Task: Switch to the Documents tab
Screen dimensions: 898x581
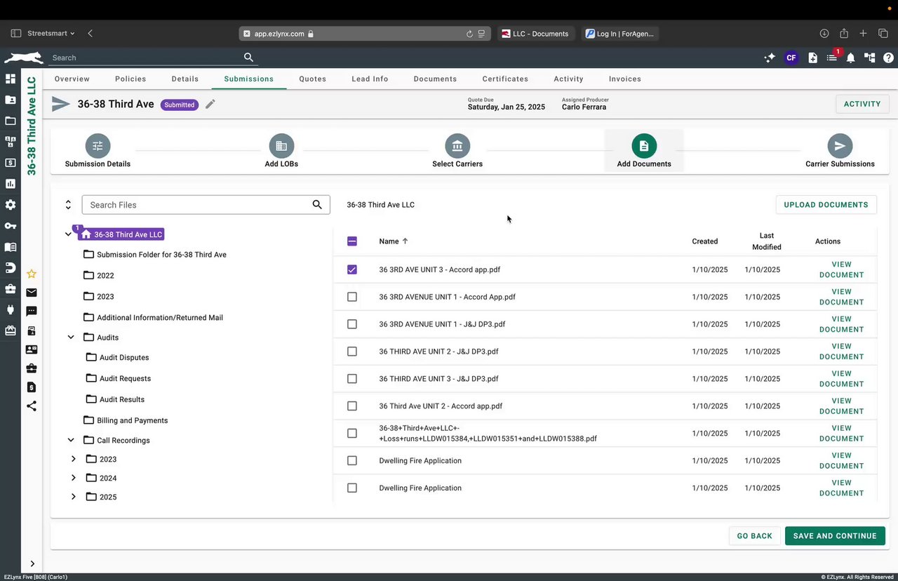Action: [435, 79]
